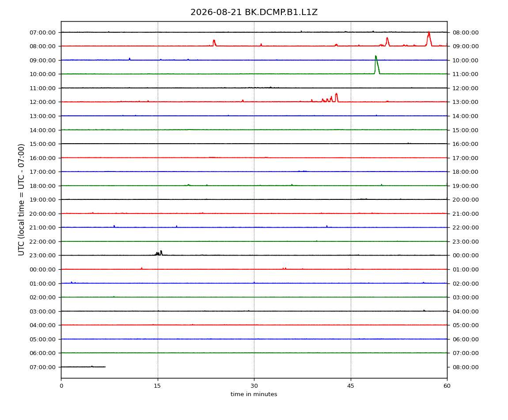Viewport: 508px width, 420px height.
Task: Click the tall red peak near minute 57
Action: pos(429,39)
